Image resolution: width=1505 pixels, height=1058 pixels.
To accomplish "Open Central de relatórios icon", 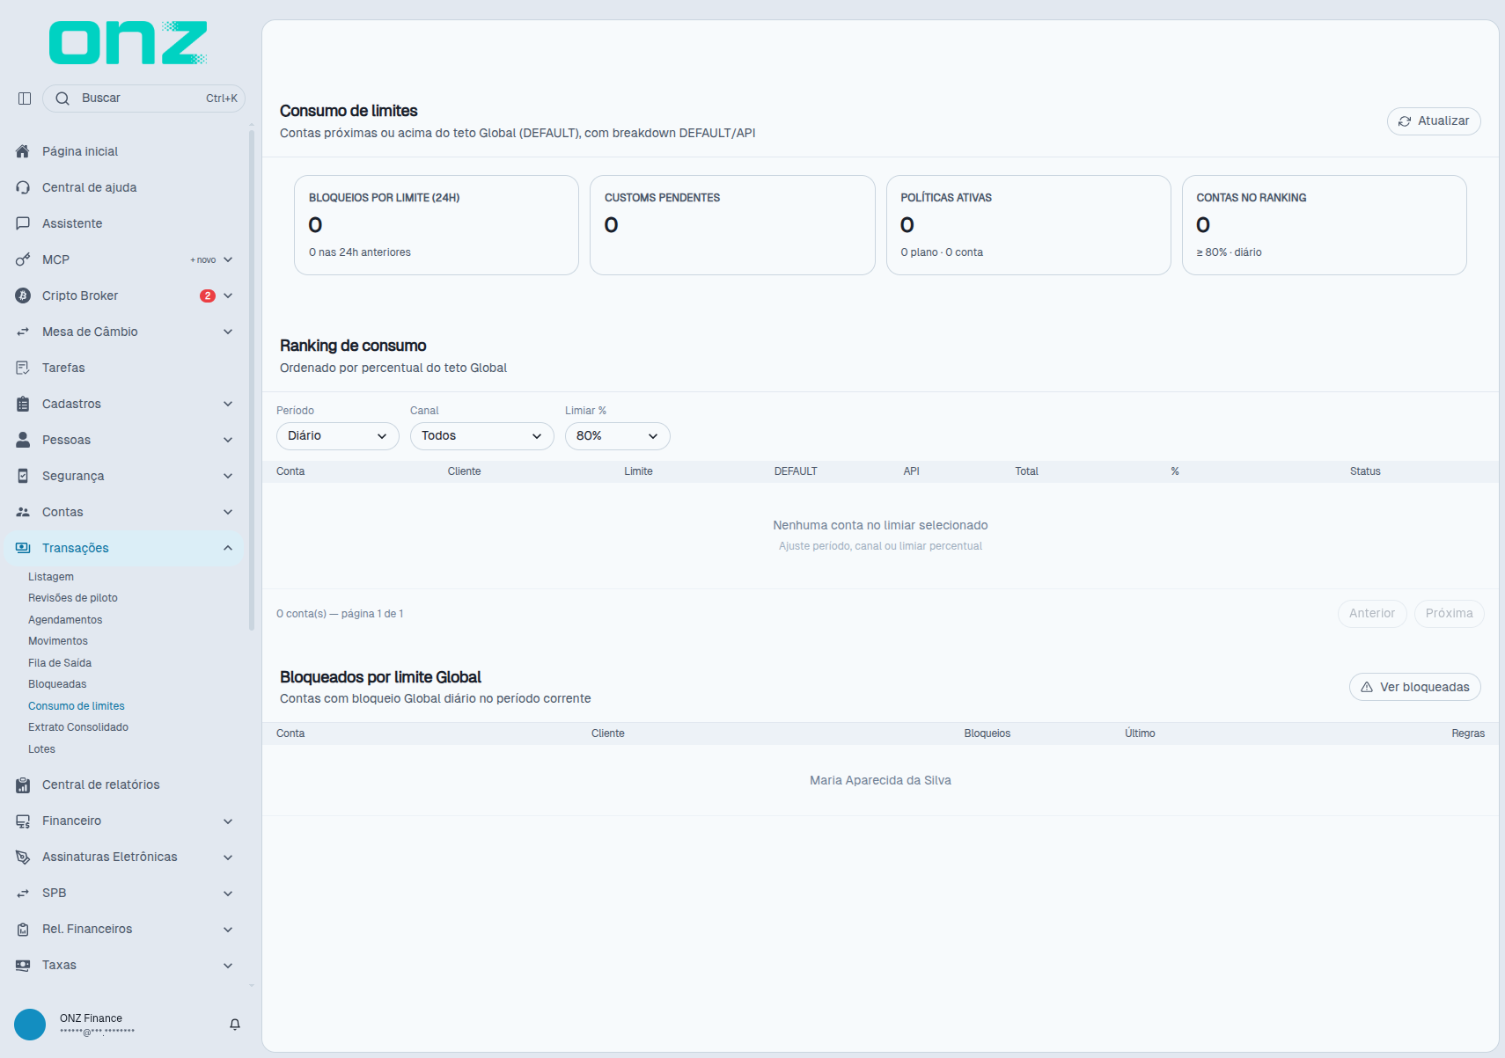I will [23, 784].
